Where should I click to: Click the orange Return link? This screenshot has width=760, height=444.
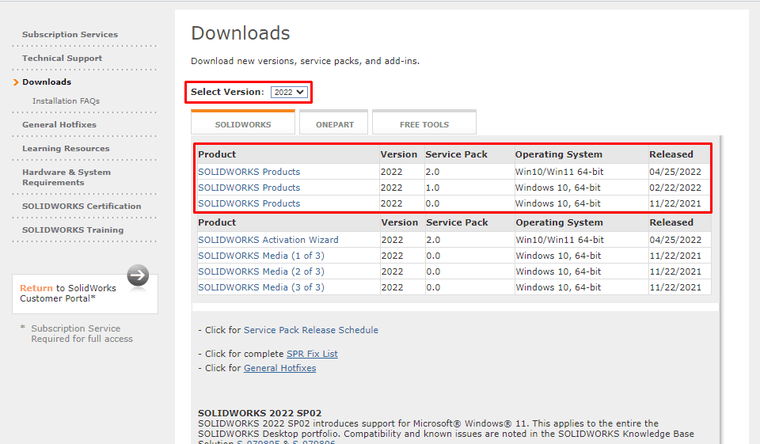click(x=36, y=288)
